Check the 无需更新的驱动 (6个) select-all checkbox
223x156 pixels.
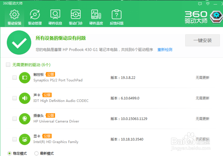8,65
